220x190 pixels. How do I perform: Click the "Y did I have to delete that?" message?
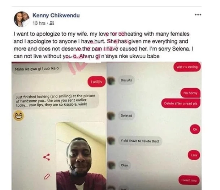(140, 141)
